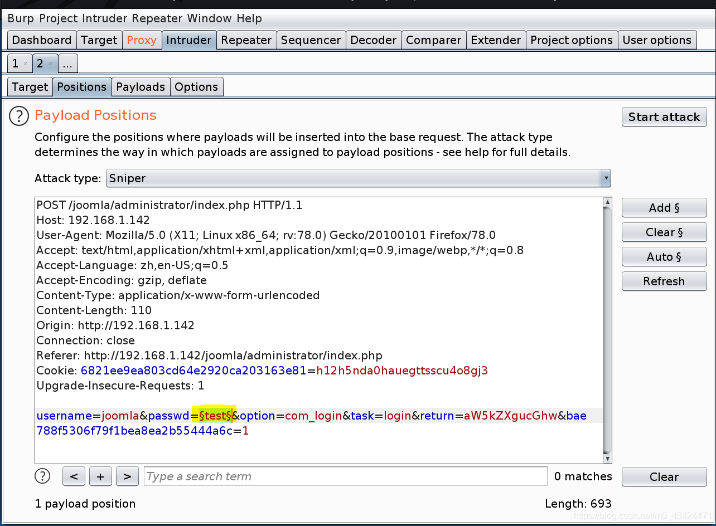Select Intruder attack tab 1
Viewport: 716px width, 526px height.
tap(16, 64)
